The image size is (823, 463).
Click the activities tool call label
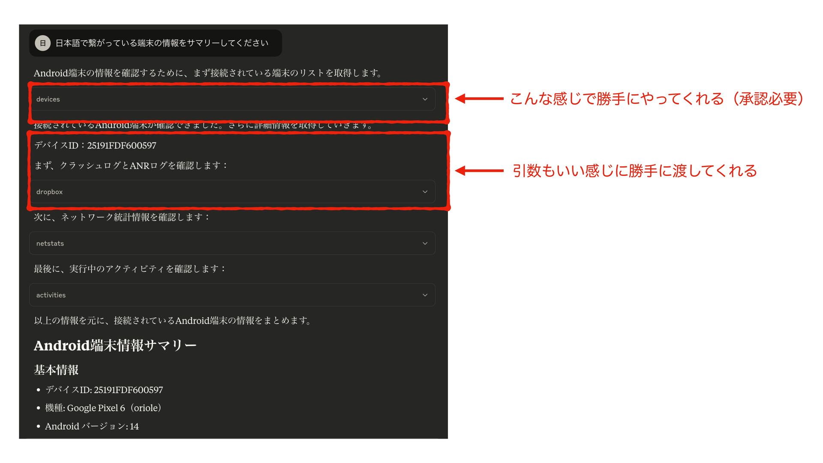click(51, 295)
